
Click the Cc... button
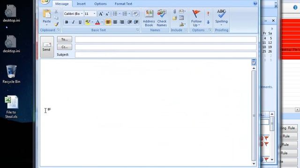65,47
